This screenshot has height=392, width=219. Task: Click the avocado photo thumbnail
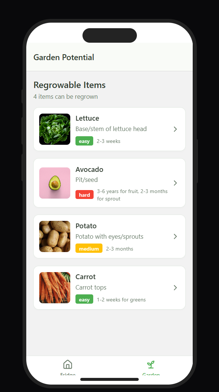[55, 183]
